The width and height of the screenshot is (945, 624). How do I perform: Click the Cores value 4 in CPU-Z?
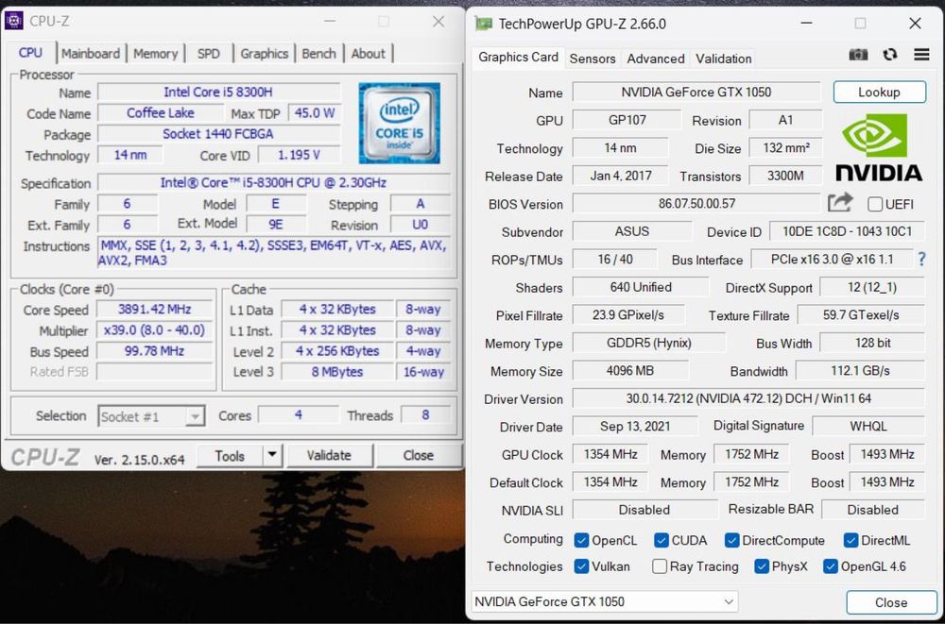click(299, 415)
